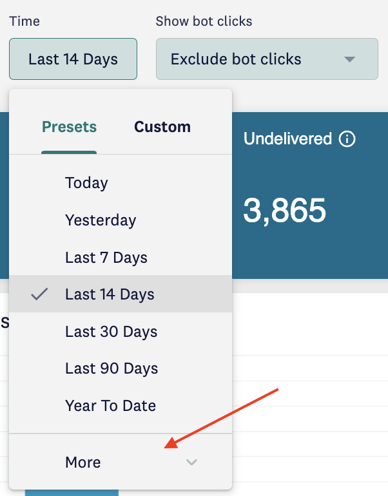Viewport: 388px width, 496px height.
Task: Expand the More presets option
Action: (x=121, y=462)
